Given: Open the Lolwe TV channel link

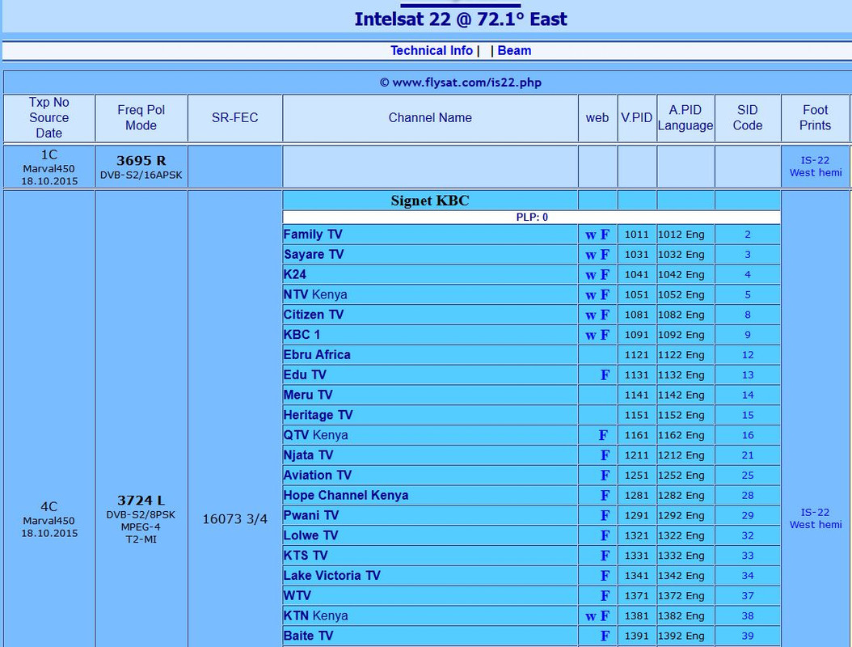Looking at the screenshot, I should 310,536.
